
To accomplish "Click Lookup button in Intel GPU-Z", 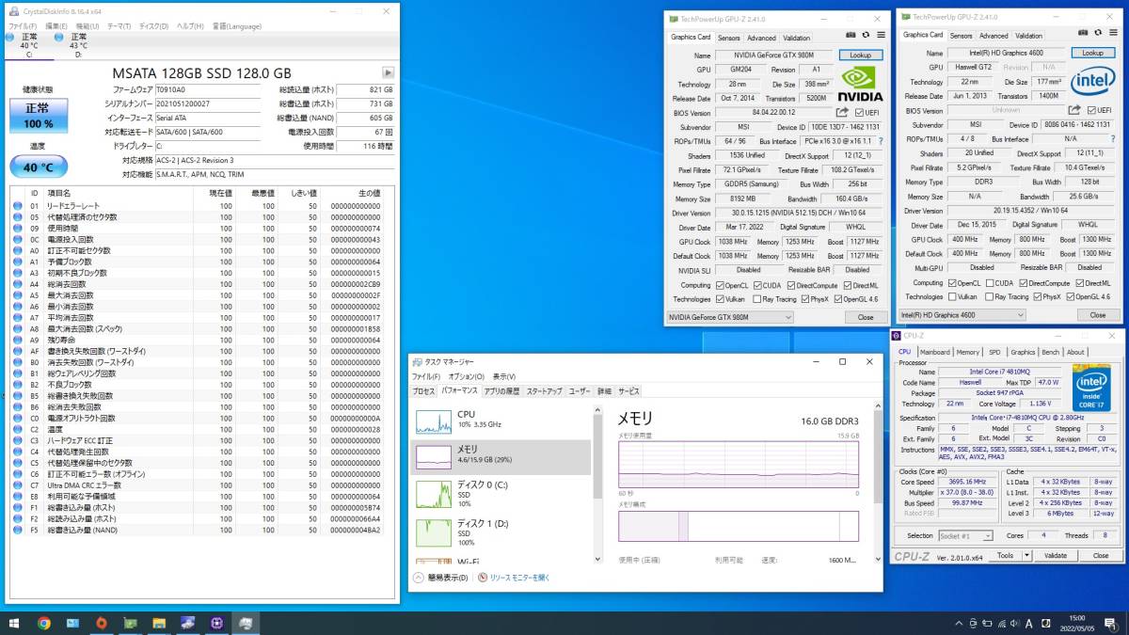I will coord(1092,54).
